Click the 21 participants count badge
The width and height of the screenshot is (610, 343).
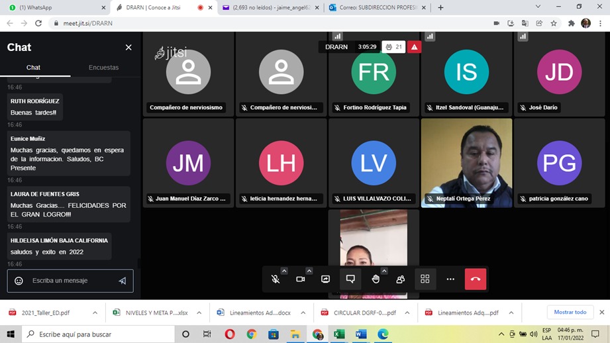(393, 46)
